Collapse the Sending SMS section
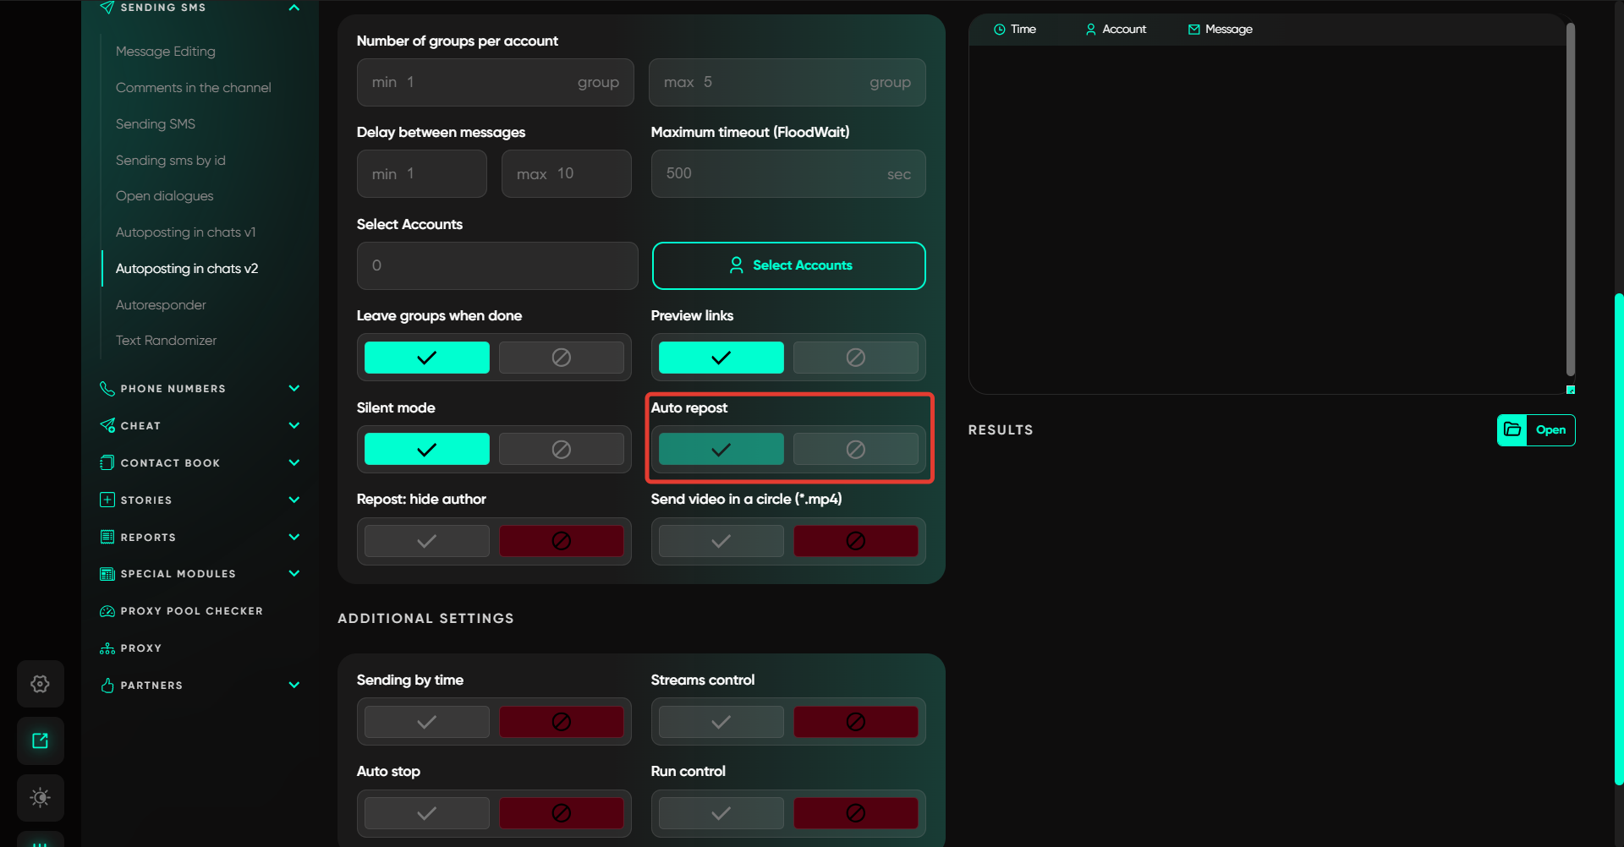 [294, 8]
